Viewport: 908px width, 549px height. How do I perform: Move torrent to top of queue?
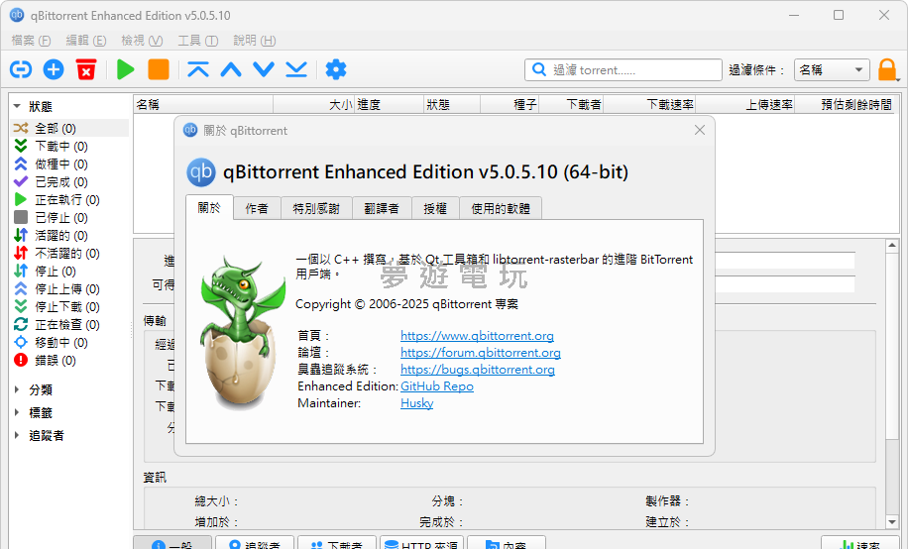(x=198, y=69)
